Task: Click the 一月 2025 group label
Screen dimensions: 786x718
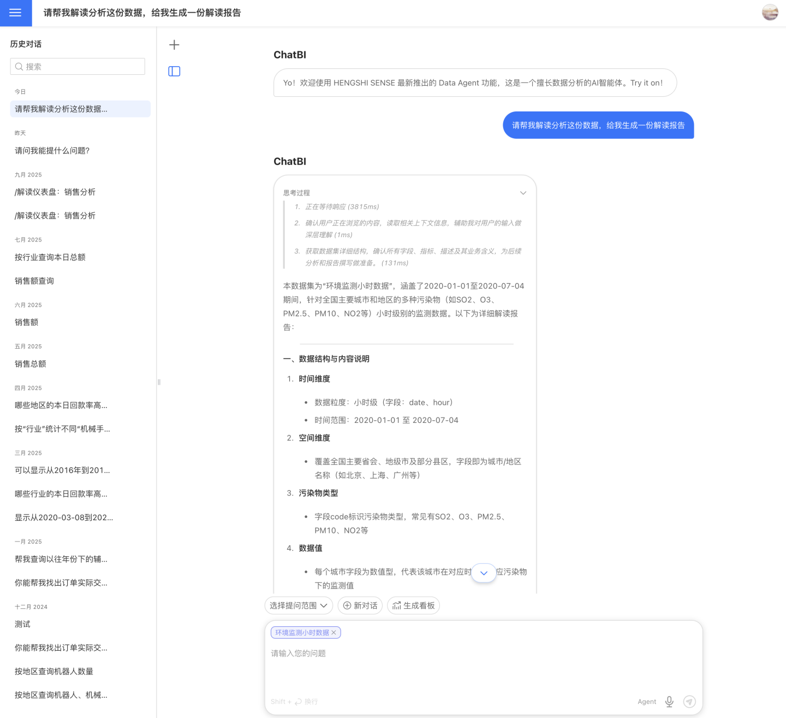Action: pyautogui.click(x=28, y=542)
